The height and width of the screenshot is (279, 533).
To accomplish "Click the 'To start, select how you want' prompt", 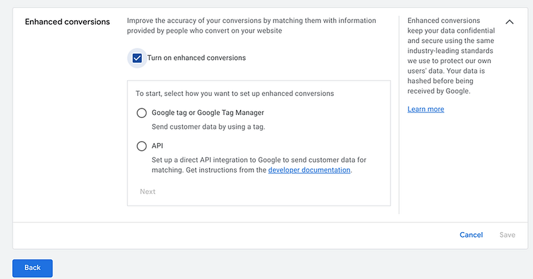I will pos(235,94).
